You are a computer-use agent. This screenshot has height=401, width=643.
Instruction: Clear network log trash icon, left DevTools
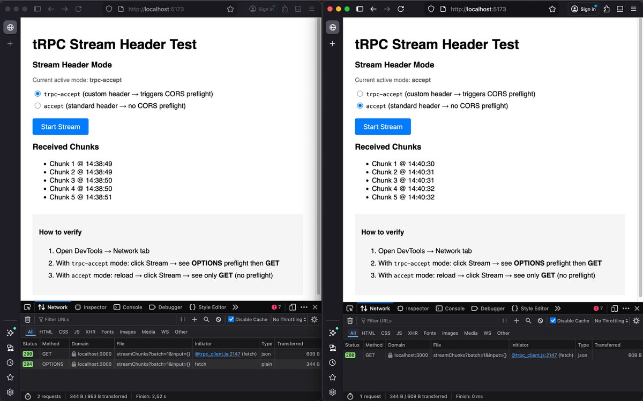tap(27, 319)
